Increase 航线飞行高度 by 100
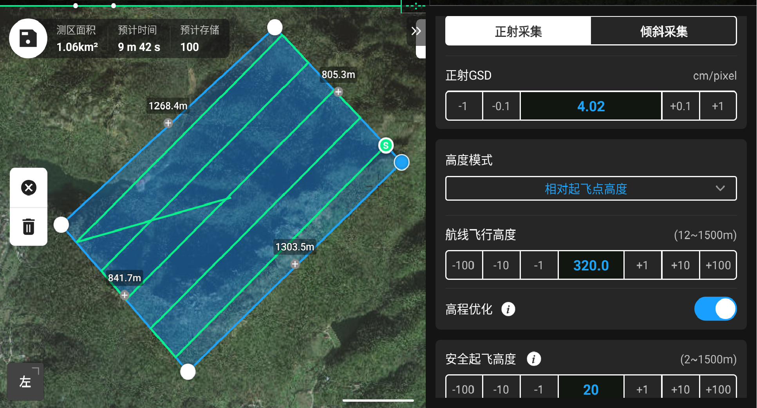The width and height of the screenshot is (757, 408). (x=718, y=265)
